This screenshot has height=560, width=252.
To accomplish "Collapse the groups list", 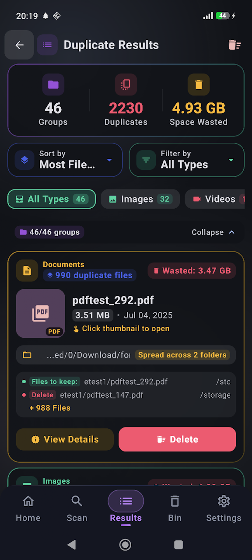I will 213,232.
